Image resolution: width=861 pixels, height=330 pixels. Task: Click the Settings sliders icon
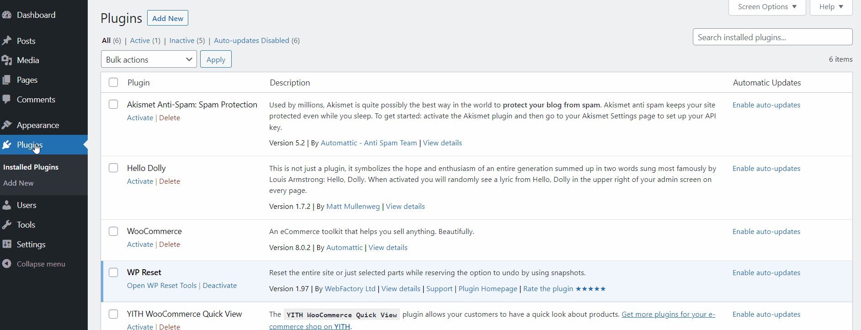coord(6,245)
